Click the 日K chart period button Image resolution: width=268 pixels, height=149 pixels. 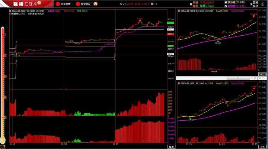pyautogui.click(x=263, y=147)
